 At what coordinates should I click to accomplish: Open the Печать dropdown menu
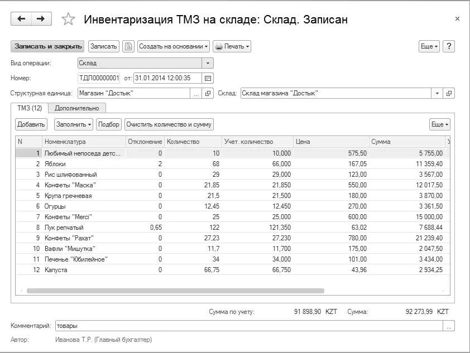tap(232, 46)
